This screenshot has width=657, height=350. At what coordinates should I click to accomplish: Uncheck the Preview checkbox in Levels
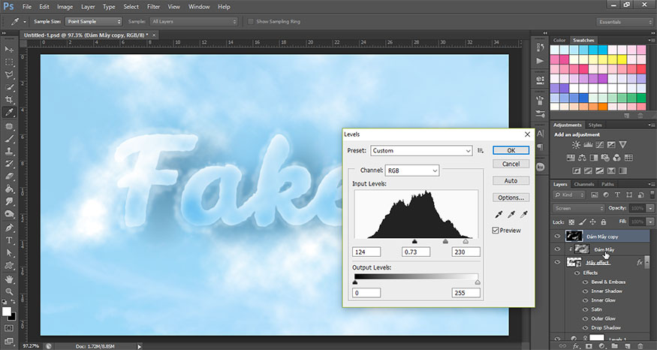click(x=496, y=230)
